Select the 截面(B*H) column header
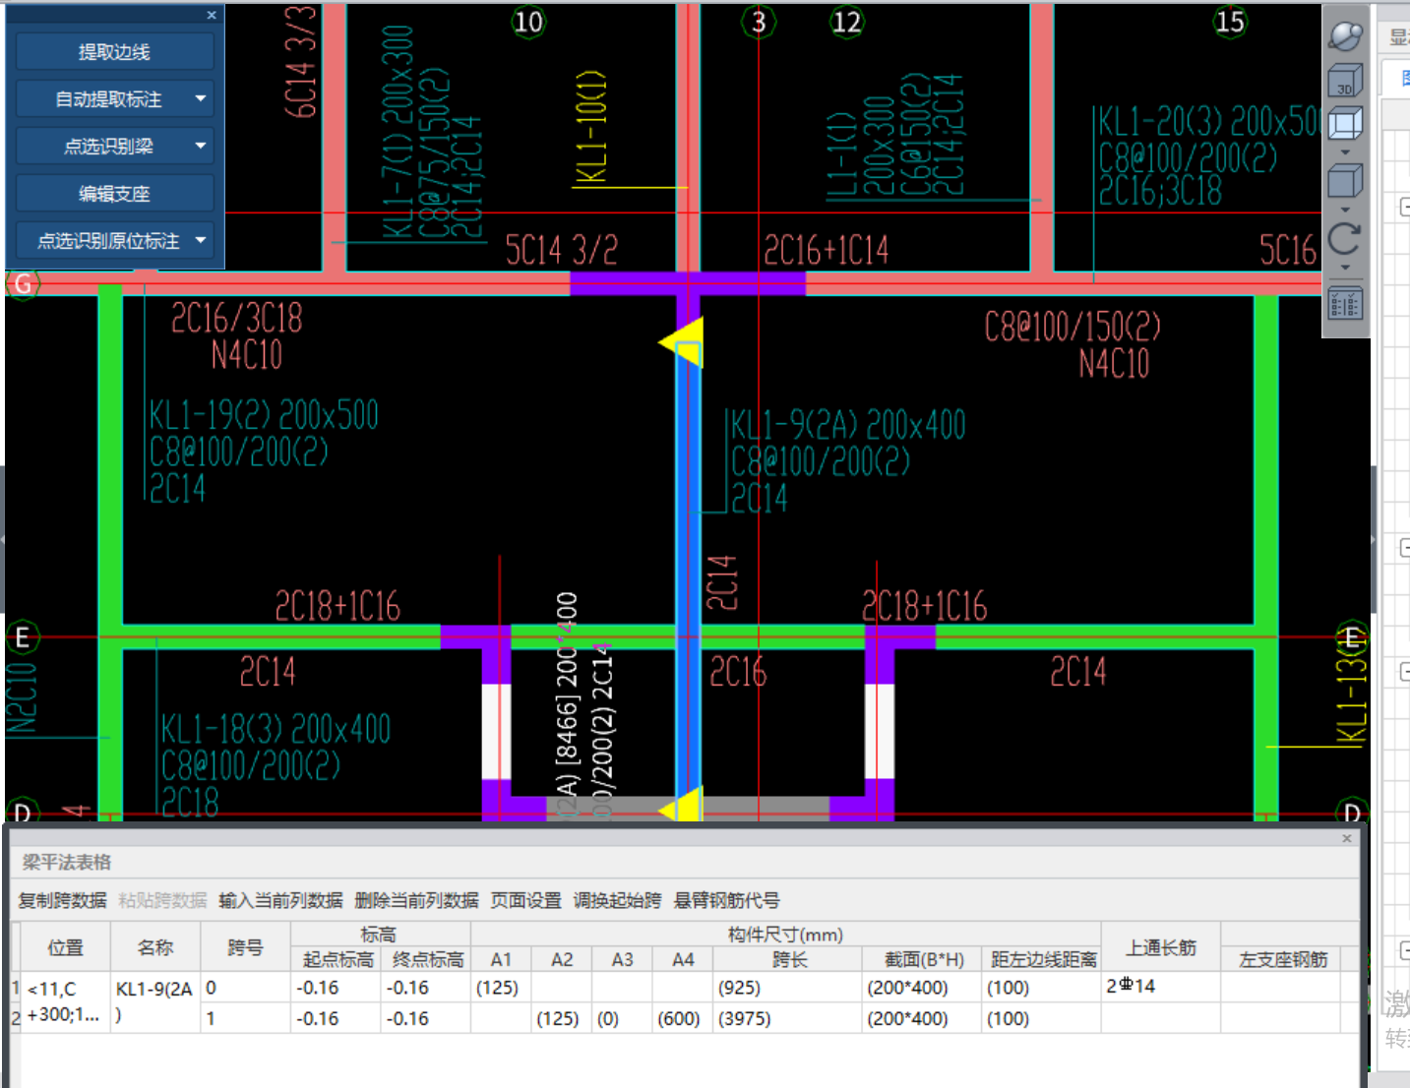This screenshot has height=1088, width=1410. coord(922,959)
